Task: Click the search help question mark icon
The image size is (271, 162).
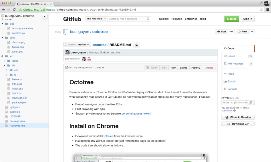Action: point(148,19)
